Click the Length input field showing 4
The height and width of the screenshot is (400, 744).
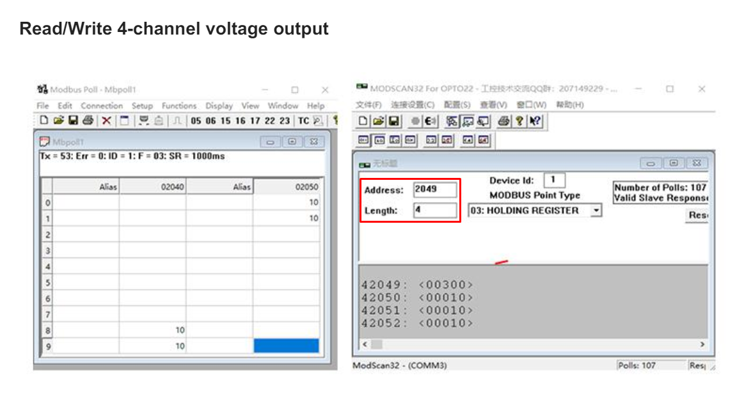(434, 210)
